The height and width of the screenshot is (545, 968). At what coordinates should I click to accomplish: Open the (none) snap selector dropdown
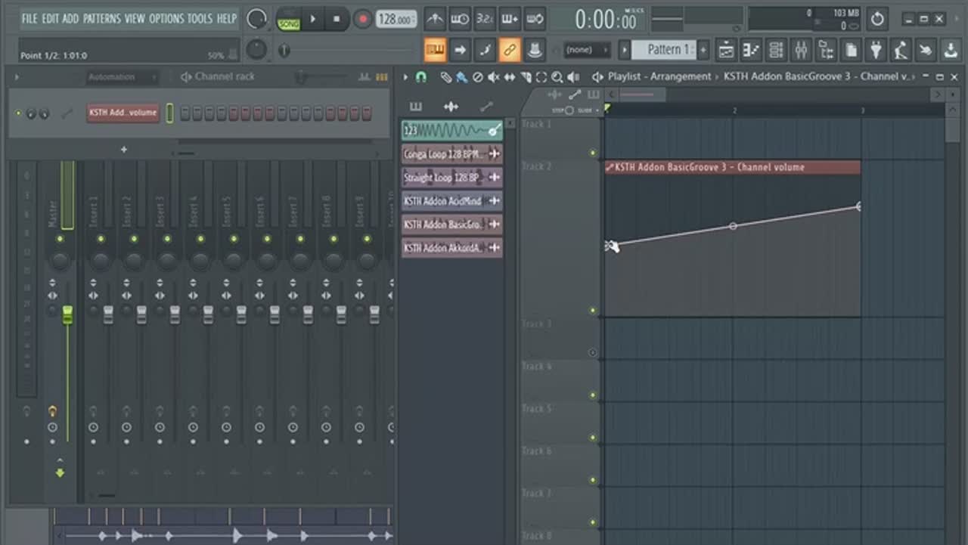click(x=586, y=50)
